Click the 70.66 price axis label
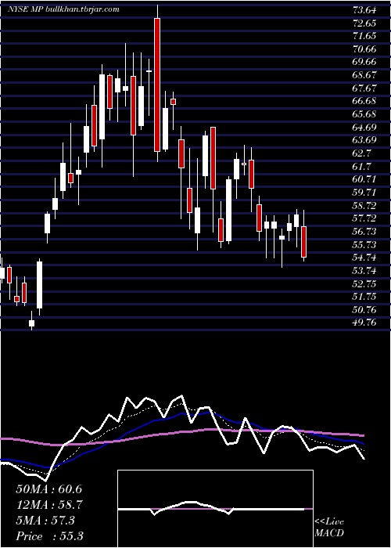Image resolution: width=391 pixels, height=548 pixels. 364,49
